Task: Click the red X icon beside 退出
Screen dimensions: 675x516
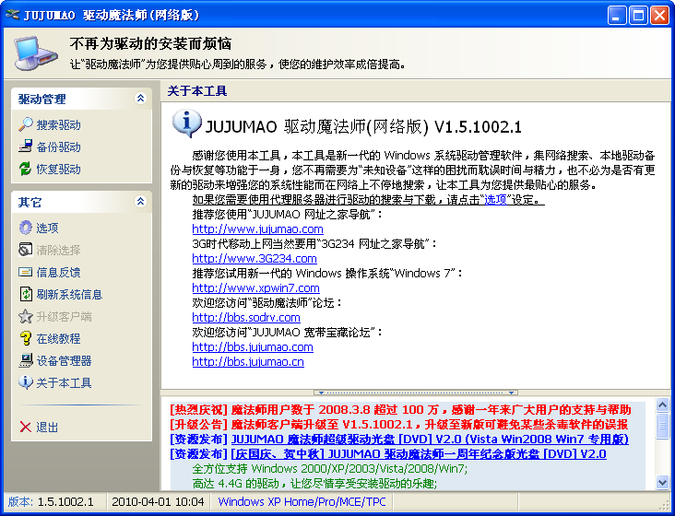Action: [26, 427]
